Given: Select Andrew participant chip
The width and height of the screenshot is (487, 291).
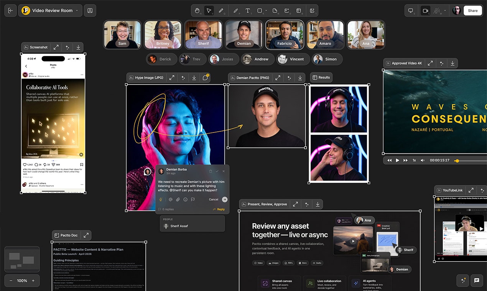Looking at the screenshot, I should click(257, 59).
